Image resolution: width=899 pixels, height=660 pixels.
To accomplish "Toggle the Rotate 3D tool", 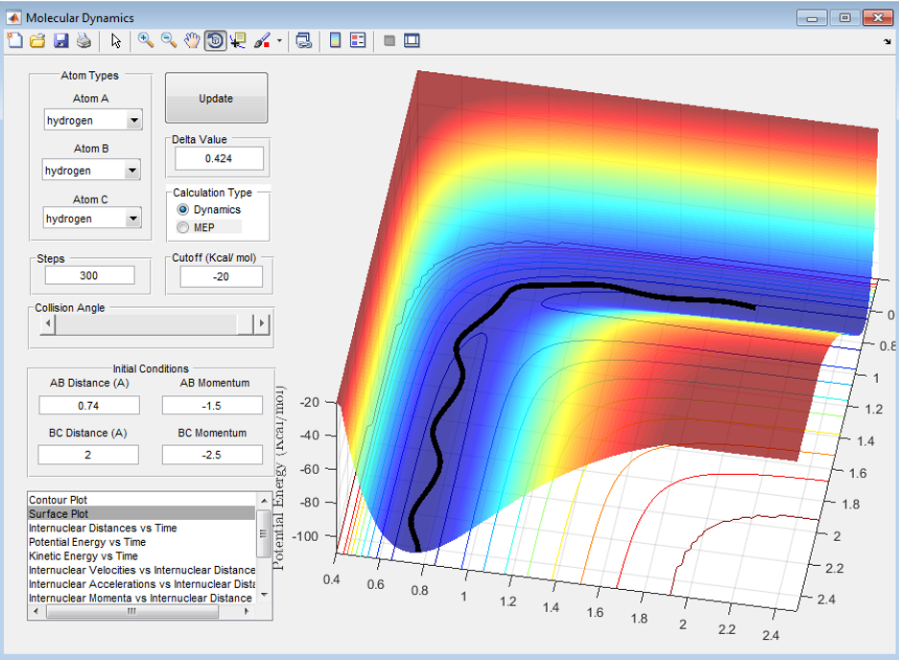I will coord(215,40).
